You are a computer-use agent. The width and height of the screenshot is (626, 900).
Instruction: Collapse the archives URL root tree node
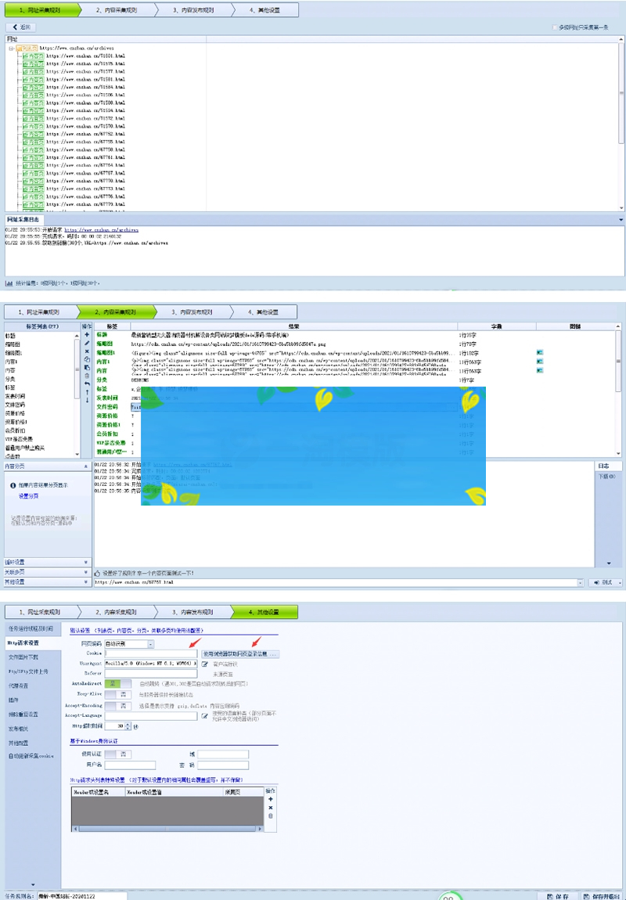11,49
